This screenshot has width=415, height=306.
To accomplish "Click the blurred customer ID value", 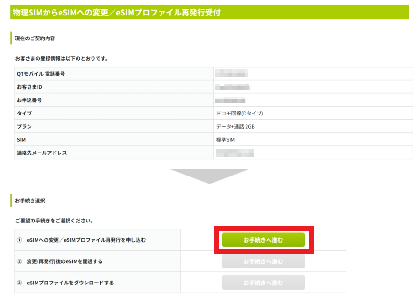I will tap(233, 87).
